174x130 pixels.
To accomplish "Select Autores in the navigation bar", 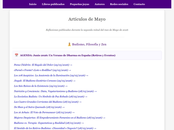I will pos(100,4).
